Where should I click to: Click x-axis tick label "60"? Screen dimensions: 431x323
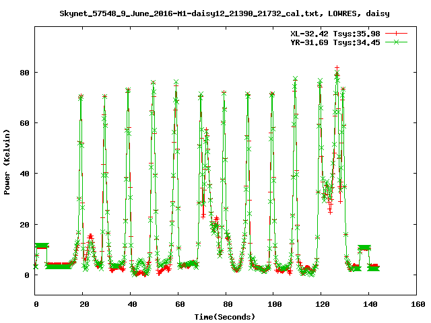180,304
